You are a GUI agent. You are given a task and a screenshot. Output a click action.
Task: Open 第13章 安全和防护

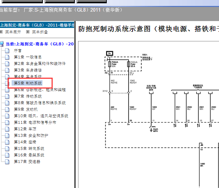coord(31,135)
